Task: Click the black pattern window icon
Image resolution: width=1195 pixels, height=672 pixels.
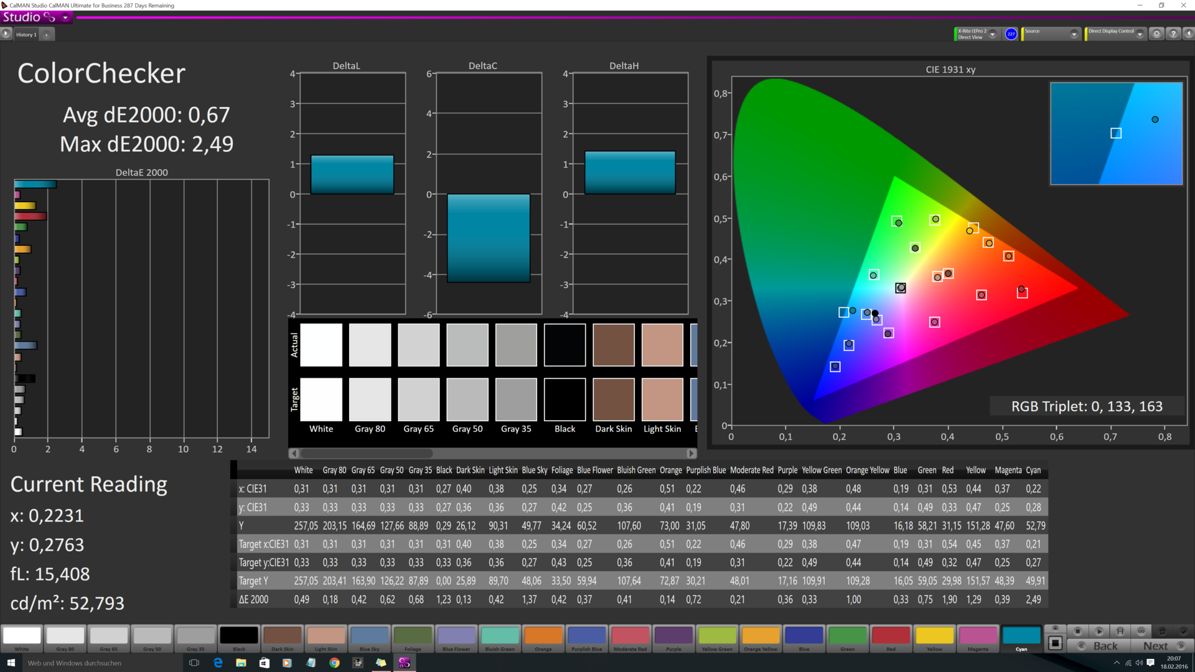Action: 1055,643
